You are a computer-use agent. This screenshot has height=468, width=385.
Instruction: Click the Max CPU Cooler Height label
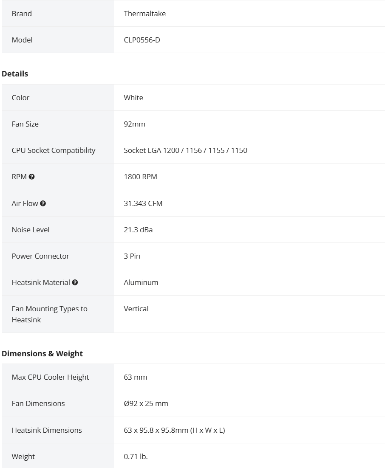coord(50,377)
